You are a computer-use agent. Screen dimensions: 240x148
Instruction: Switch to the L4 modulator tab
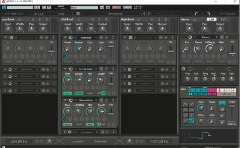[205, 94]
